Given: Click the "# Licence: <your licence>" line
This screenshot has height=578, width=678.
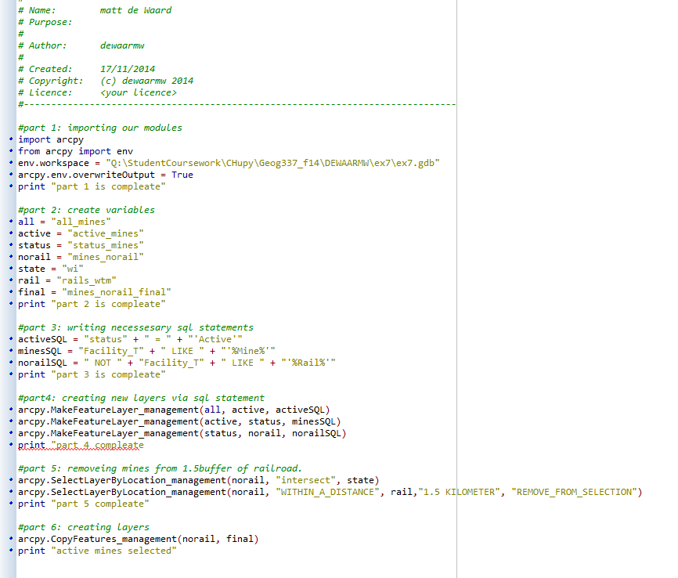Looking at the screenshot, I should [98, 92].
